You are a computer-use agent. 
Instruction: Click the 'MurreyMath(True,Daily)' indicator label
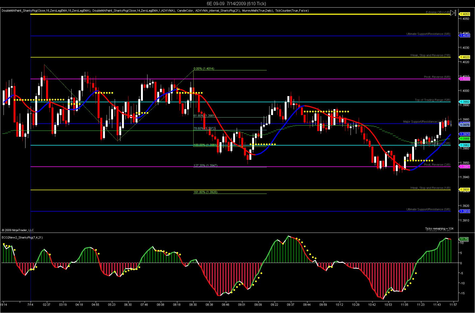(257, 11)
